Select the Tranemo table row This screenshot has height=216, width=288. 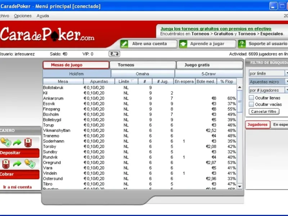pyautogui.click(x=140, y=136)
